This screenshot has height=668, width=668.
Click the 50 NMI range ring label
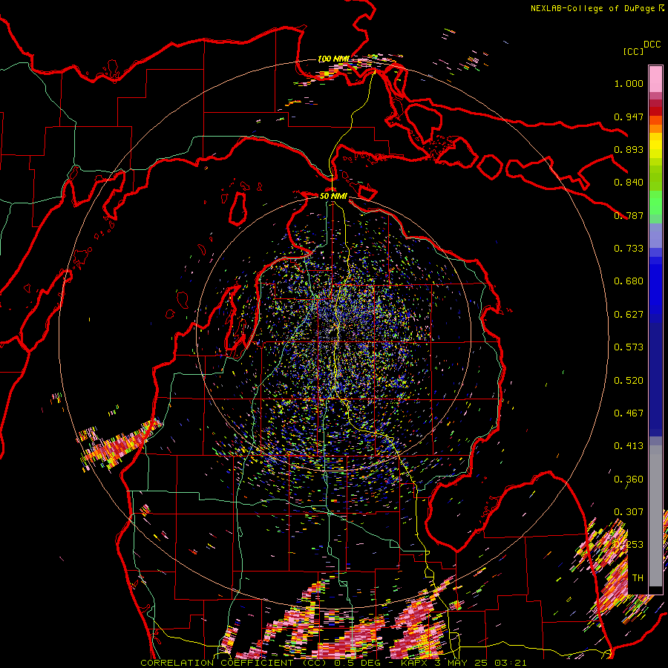333,196
